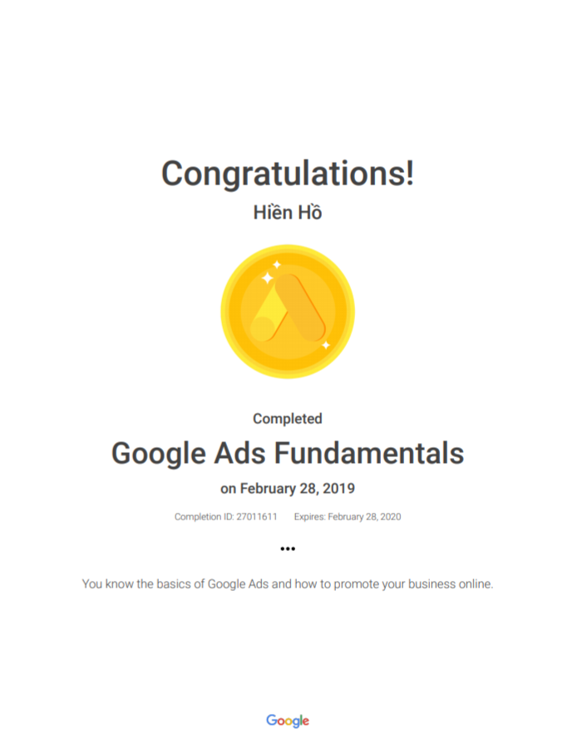Image resolution: width=577 pixels, height=748 pixels.
Task: Click the completion date February 28, 2019
Action: pyautogui.click(x=298, y=489)
